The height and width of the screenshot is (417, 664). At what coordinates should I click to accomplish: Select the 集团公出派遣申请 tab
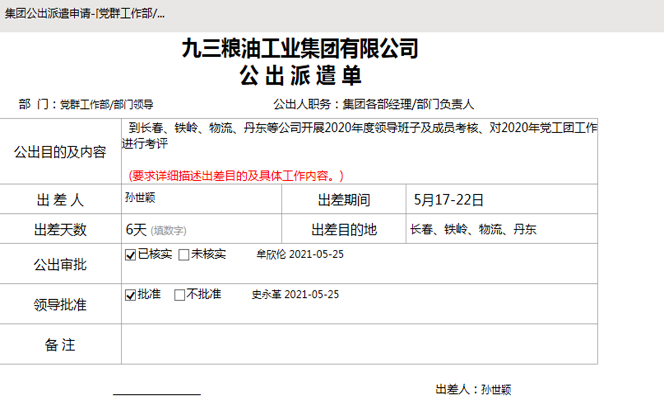tap(85, 13)
